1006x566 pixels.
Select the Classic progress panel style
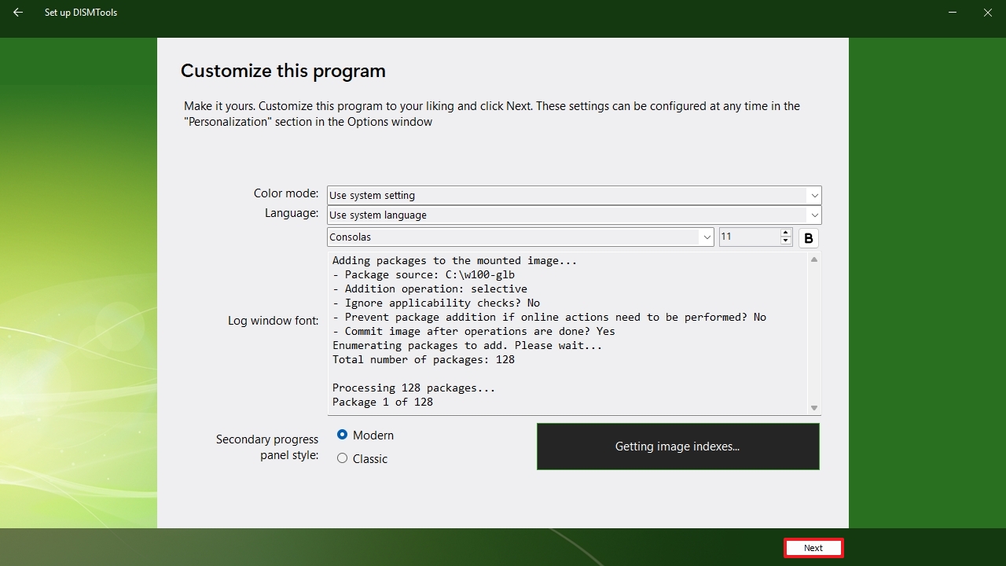click(x=342, y=458)
